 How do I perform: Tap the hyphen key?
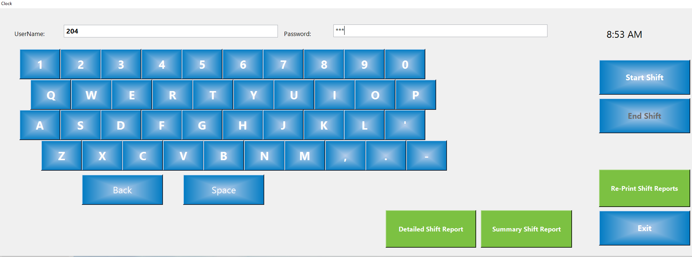click(x=426, y=156)
